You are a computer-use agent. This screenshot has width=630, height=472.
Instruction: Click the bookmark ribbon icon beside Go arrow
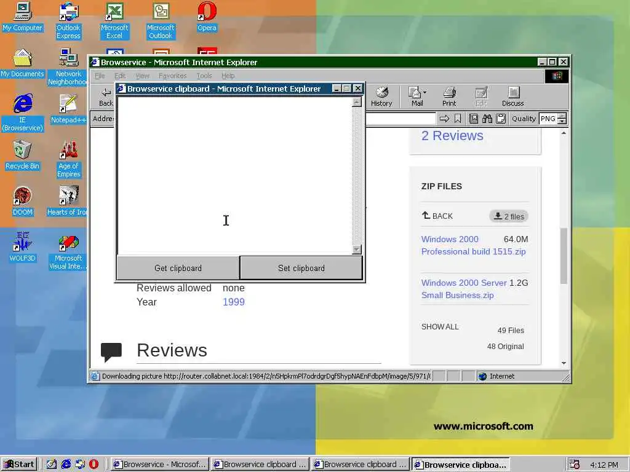pos(458,119)
